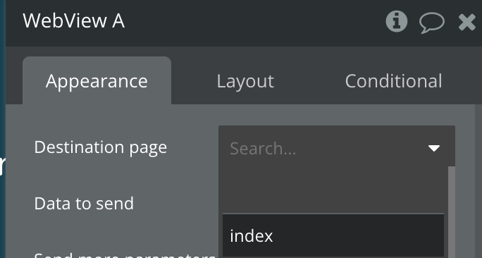The image size is (482, 258).
Task: Click the empty header bar beside WebView A
Action: pyautogui.click(x=255, y=22)
